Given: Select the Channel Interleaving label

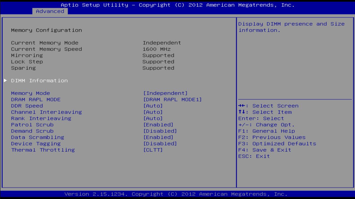Looking at the screenshot, I should (x=46, y=112).
